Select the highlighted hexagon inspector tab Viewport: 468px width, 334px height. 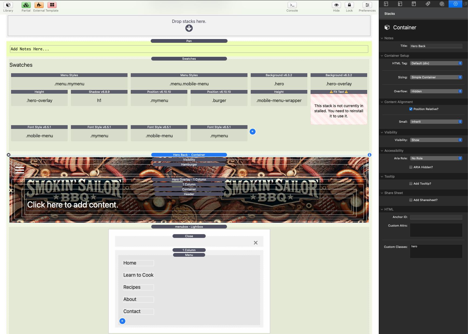(455, 4)
